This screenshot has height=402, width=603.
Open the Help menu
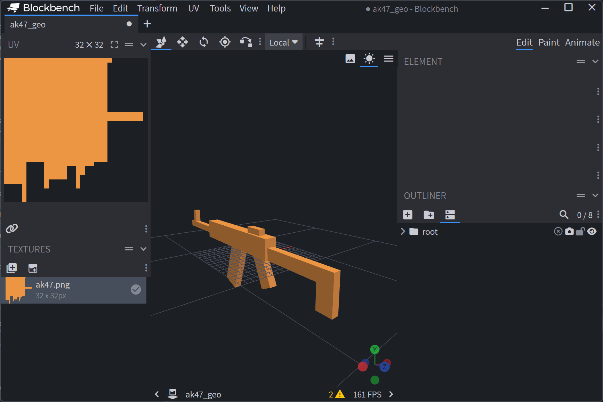(276, 8)
